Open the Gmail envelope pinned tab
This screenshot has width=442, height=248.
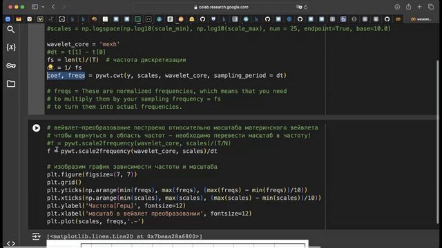pos(19,19)
